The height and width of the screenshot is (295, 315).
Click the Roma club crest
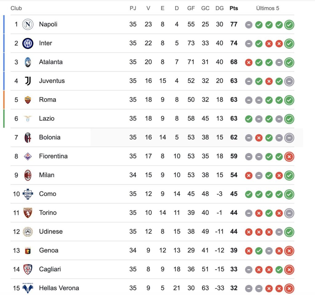(28, 100)
